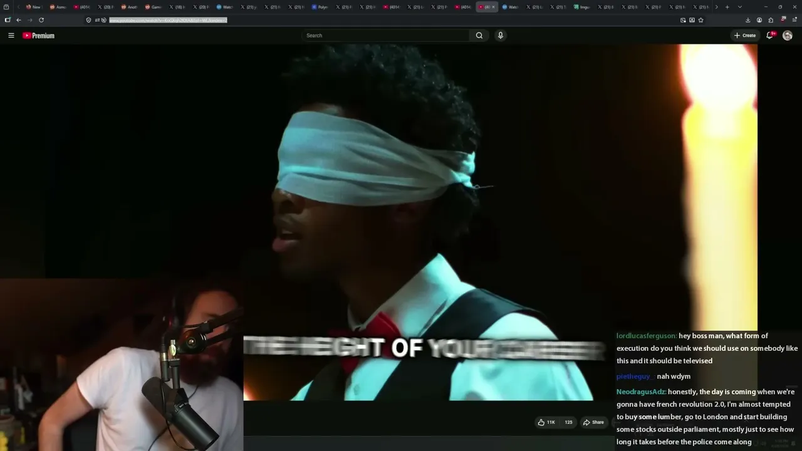Click the YouTube search magnifier button
Viewport: 802px width, 451px height.
point(479,36)
